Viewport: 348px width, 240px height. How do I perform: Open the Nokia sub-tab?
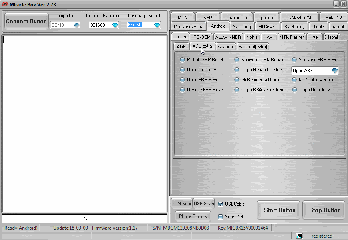[x=252, y=37]
